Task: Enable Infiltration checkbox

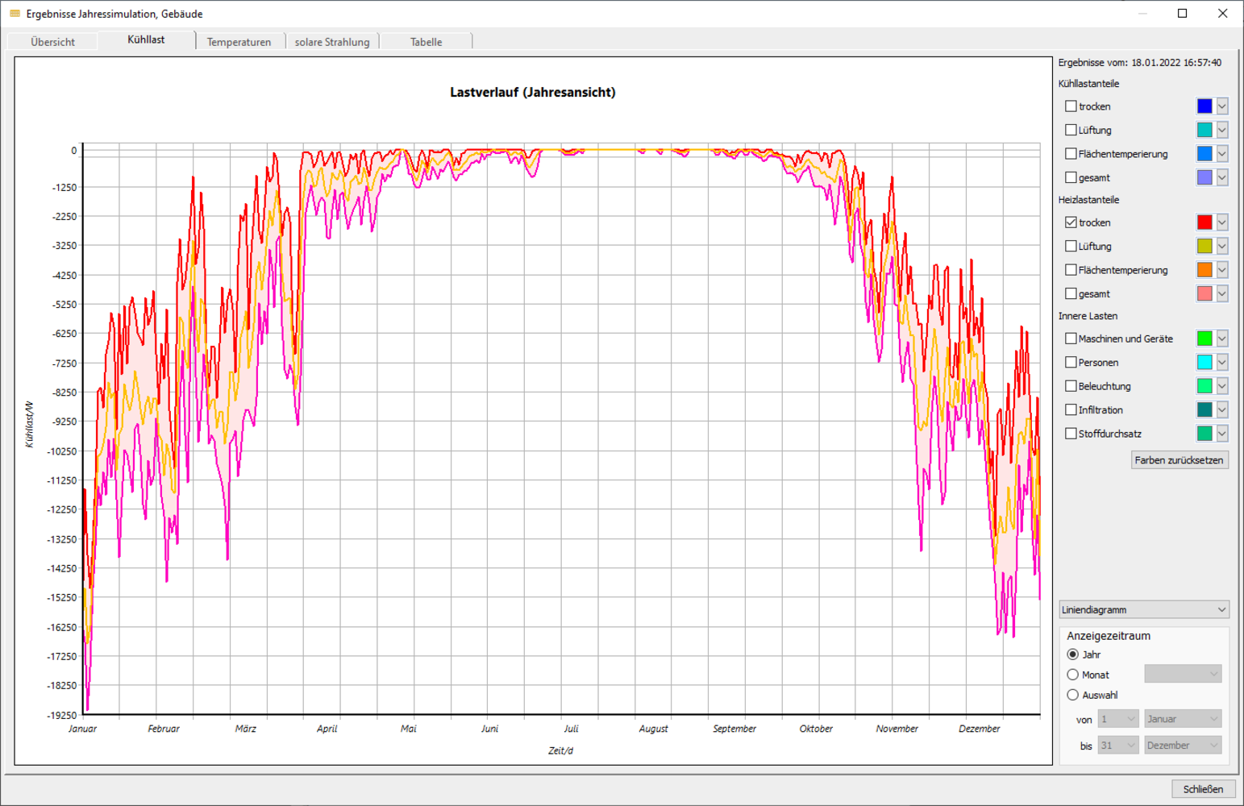Action: (1071, 409)
